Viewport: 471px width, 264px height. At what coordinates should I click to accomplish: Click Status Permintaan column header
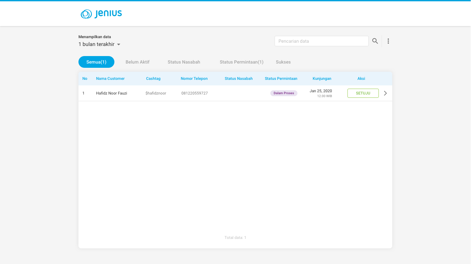(x=281, y=79)
